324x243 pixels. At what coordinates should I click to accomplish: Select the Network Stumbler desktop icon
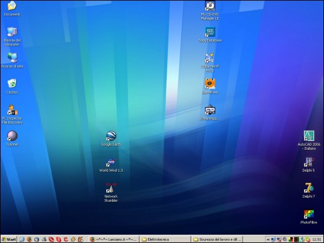click(111, 192)
